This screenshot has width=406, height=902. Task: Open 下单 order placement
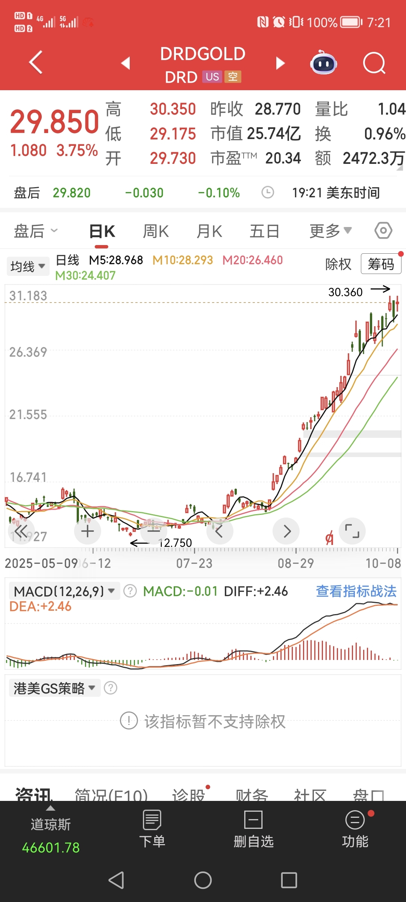click(152, 829)
